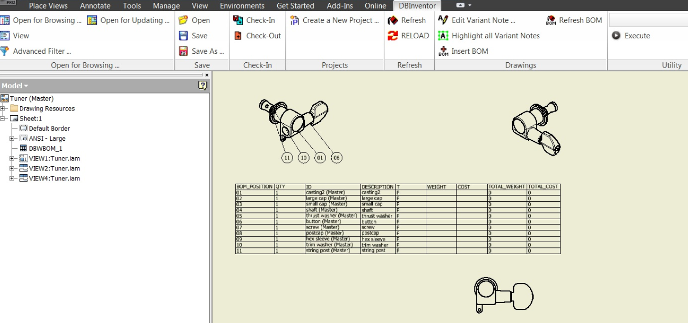Click balloon 06 on the drawing
688x323 pixels.
click(336, 158)
